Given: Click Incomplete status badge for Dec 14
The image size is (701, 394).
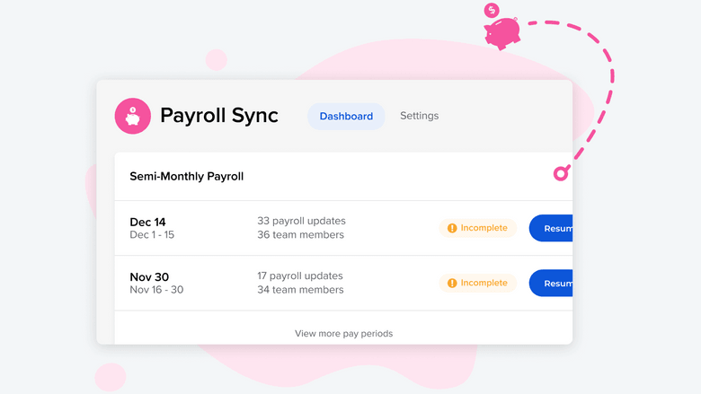Looking at the screenshot, I should [477, 228].
